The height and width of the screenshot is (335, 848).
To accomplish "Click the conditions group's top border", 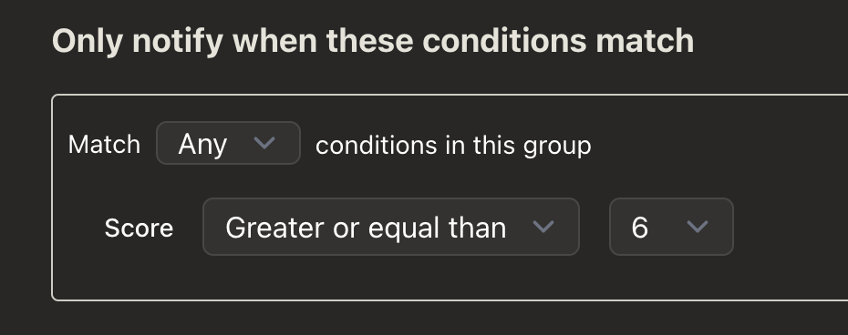I will pyautogui.click(x=450, y=95).
